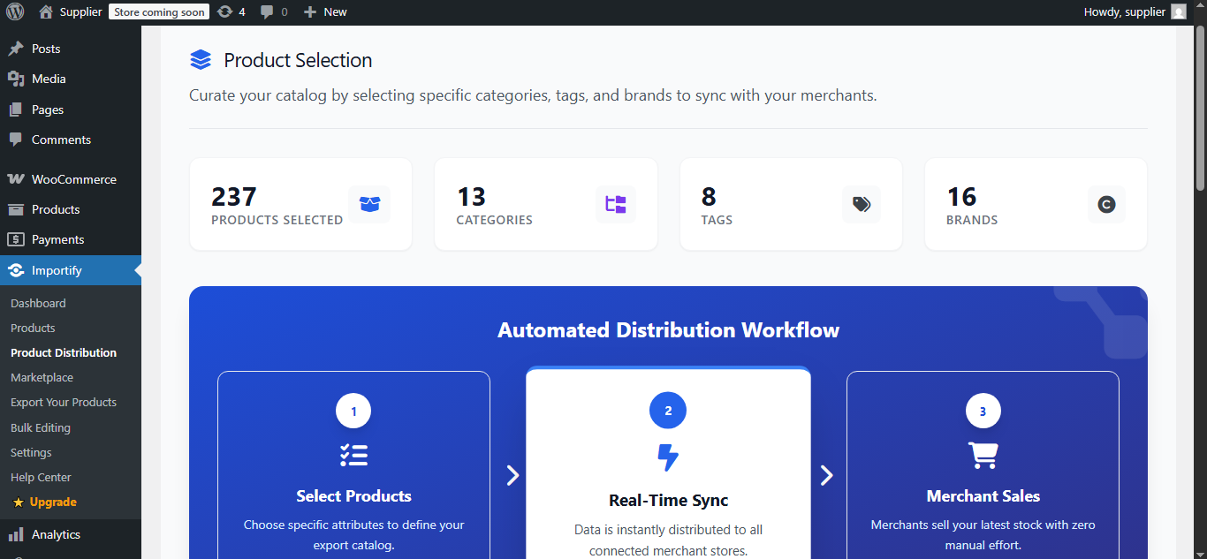
Task: Click the Product Selection layers icon
Action: [x=201, y=60]
